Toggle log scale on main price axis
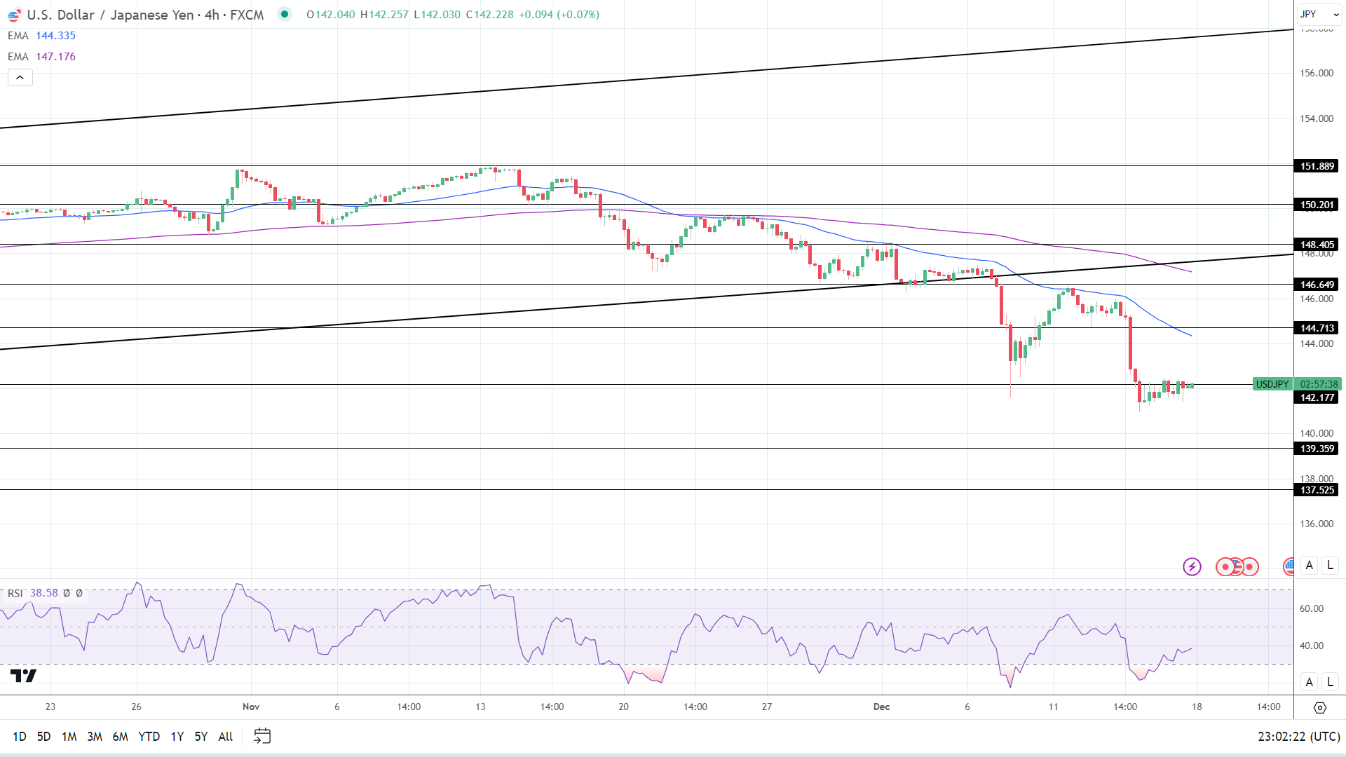Image resolution: width=1346 pixels, height=757 pixels. 1330,565
